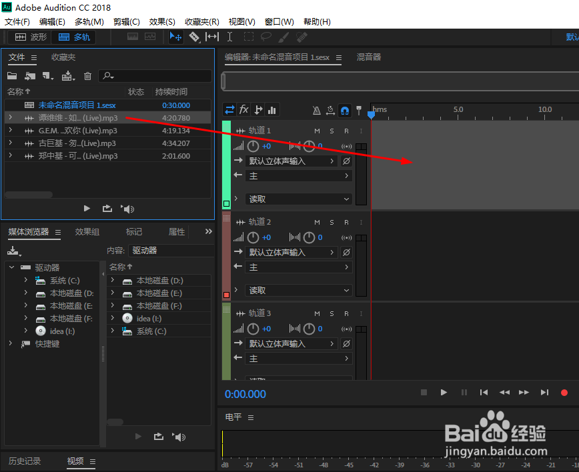
Task: Show the EQ view in the editor
Action: click(x=272, y=109)
